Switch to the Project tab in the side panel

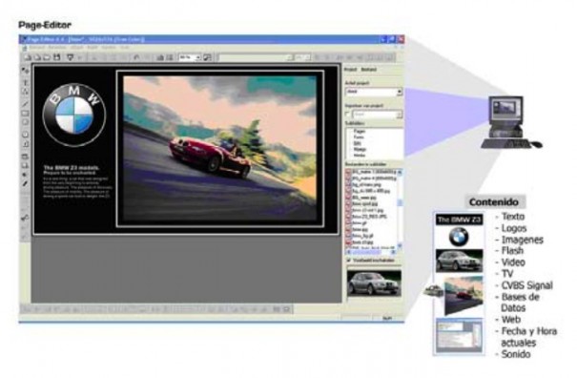tap(350, 70)
